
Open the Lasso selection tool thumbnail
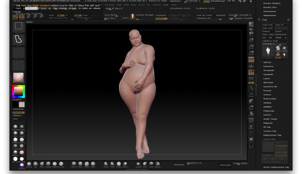tap(19, 40)
